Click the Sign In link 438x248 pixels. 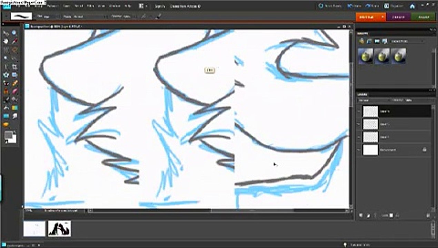160,6
